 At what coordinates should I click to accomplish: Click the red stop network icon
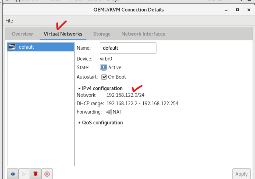pyautogui.click(x=36, y=174)
